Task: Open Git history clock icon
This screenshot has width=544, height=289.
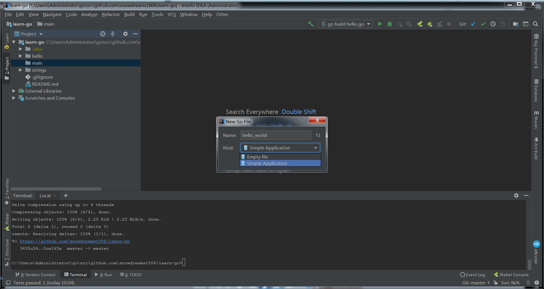Action: click(x=493, y=24)
